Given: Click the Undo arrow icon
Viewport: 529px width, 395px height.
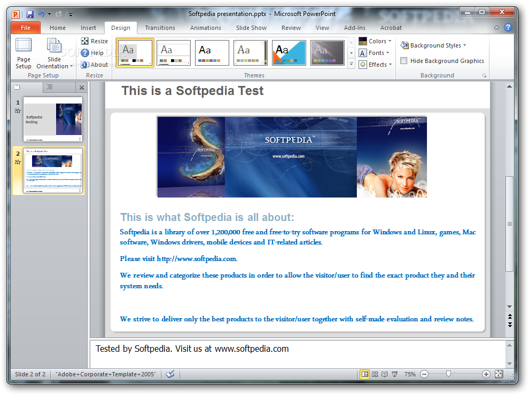Looking at the screenshot, I should (42, 14).
